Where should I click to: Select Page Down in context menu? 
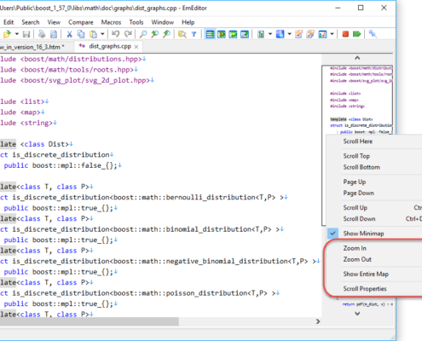click(358, 194)
